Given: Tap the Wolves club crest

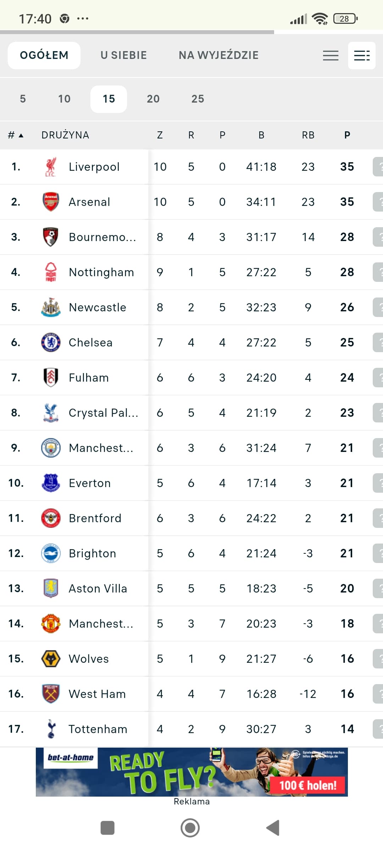Looking at the screenshot, I should 51,659.
